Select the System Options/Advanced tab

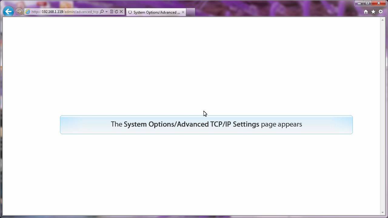coord(156,12)
